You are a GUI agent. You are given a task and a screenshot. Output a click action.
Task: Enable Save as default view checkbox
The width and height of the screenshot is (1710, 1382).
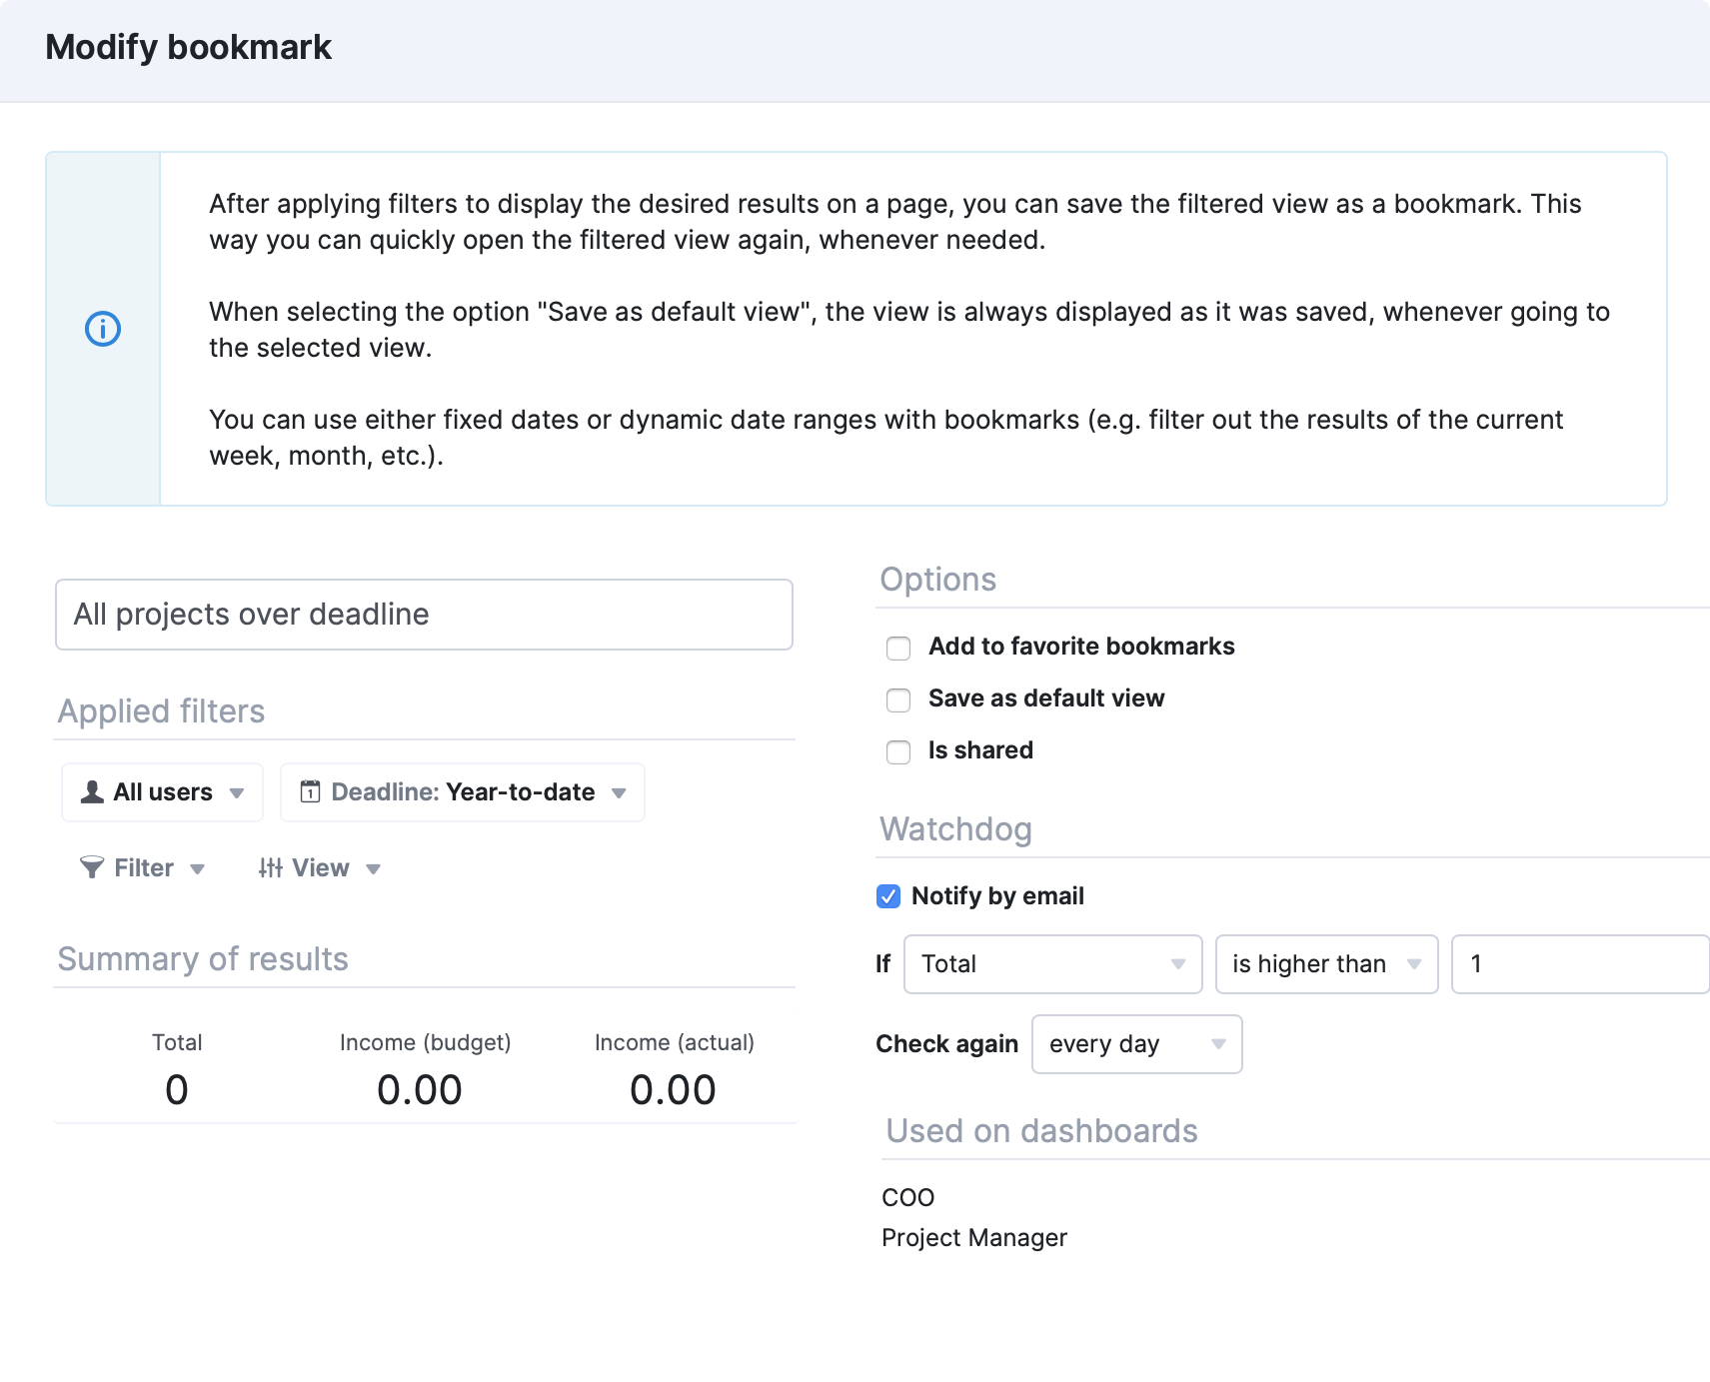(898, 700)
